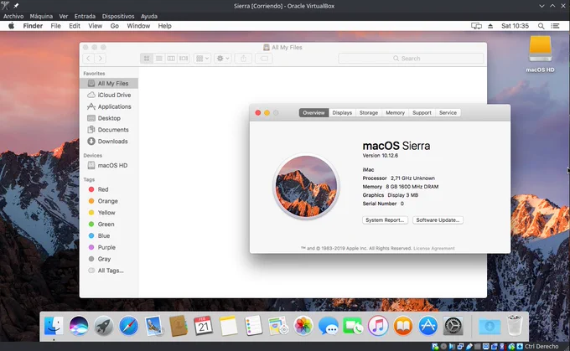
Task: Open Notes icon in Dock
Action: point(228,326)
